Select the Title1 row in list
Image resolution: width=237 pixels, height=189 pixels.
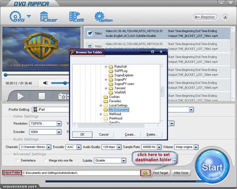click(x=157, y=33)
